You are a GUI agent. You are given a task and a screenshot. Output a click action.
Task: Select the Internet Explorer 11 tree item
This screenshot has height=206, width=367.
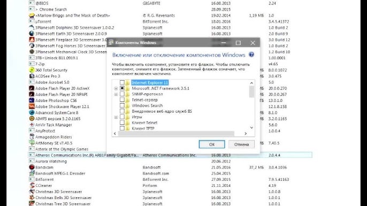(150, 83)
